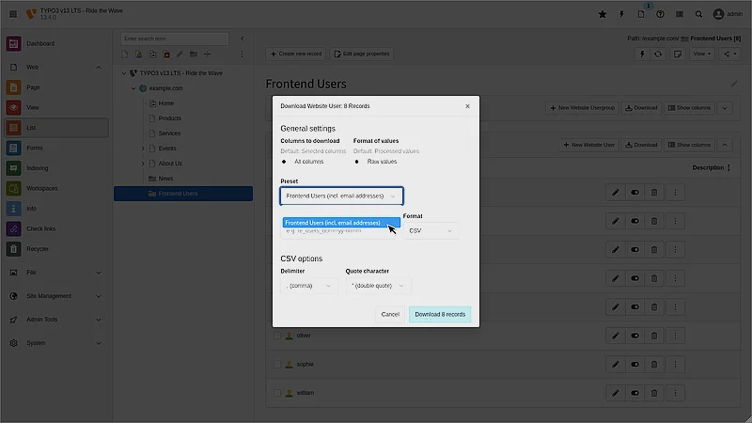Click the search magnifier icon in top bar
The image size is (752, 423).
pyautogui.click(x=697, y=14)
